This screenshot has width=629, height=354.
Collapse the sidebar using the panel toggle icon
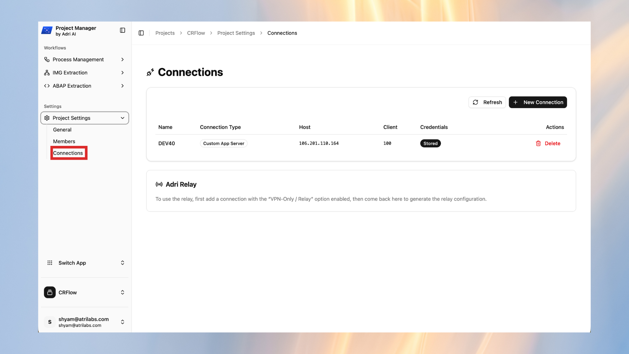[122, 30]
